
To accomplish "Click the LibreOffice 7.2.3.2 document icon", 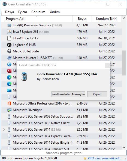I will click(x=9, y=38).
